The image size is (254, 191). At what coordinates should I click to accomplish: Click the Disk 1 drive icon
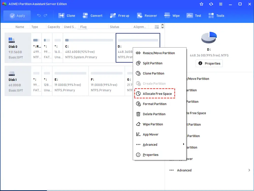click(x=12, y=74)
